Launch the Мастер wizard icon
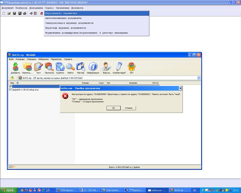The height and width of the screenshot is (193, 241). (81, 68)
